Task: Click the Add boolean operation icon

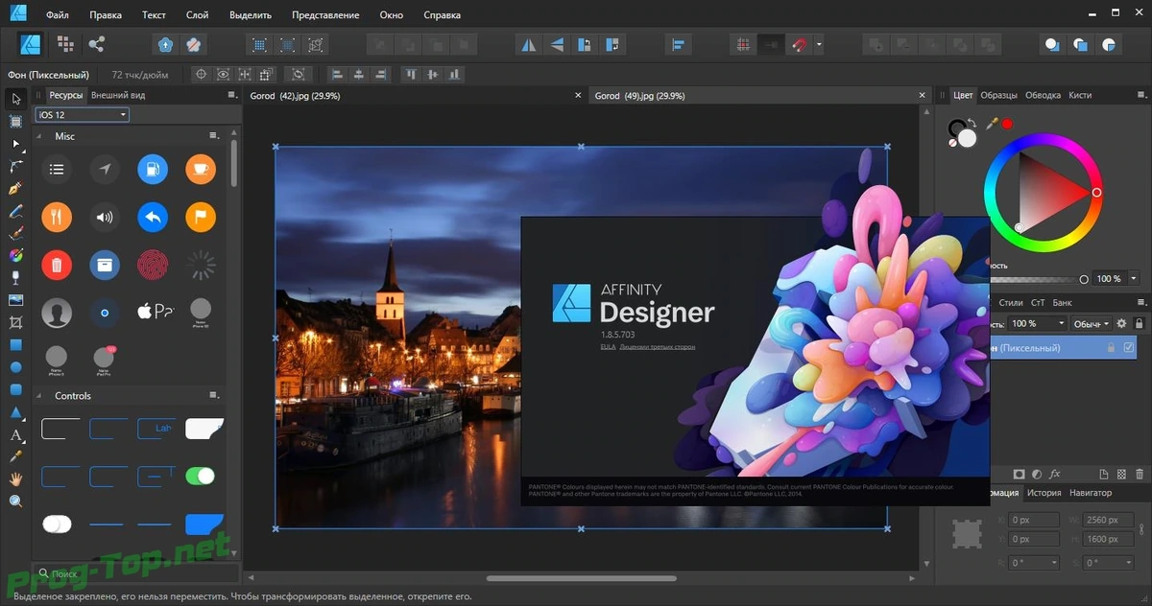Action: click(876, 44)
